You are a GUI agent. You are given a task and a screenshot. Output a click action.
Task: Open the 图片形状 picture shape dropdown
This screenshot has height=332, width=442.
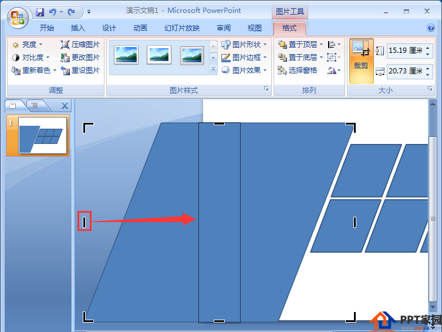(244, 45)
